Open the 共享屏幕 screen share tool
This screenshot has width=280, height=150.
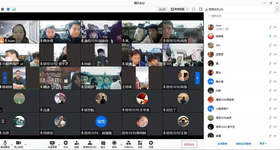(x=52, y=144)
